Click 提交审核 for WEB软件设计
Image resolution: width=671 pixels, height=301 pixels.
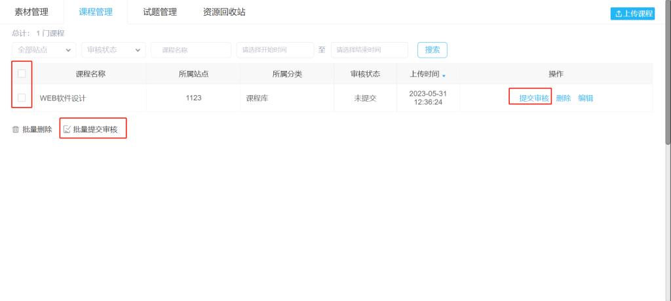coord(533,98)
